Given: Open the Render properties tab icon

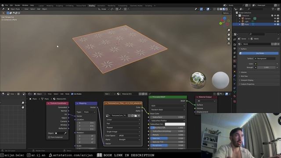Looking at the screenshot, I should pos(234,44).
